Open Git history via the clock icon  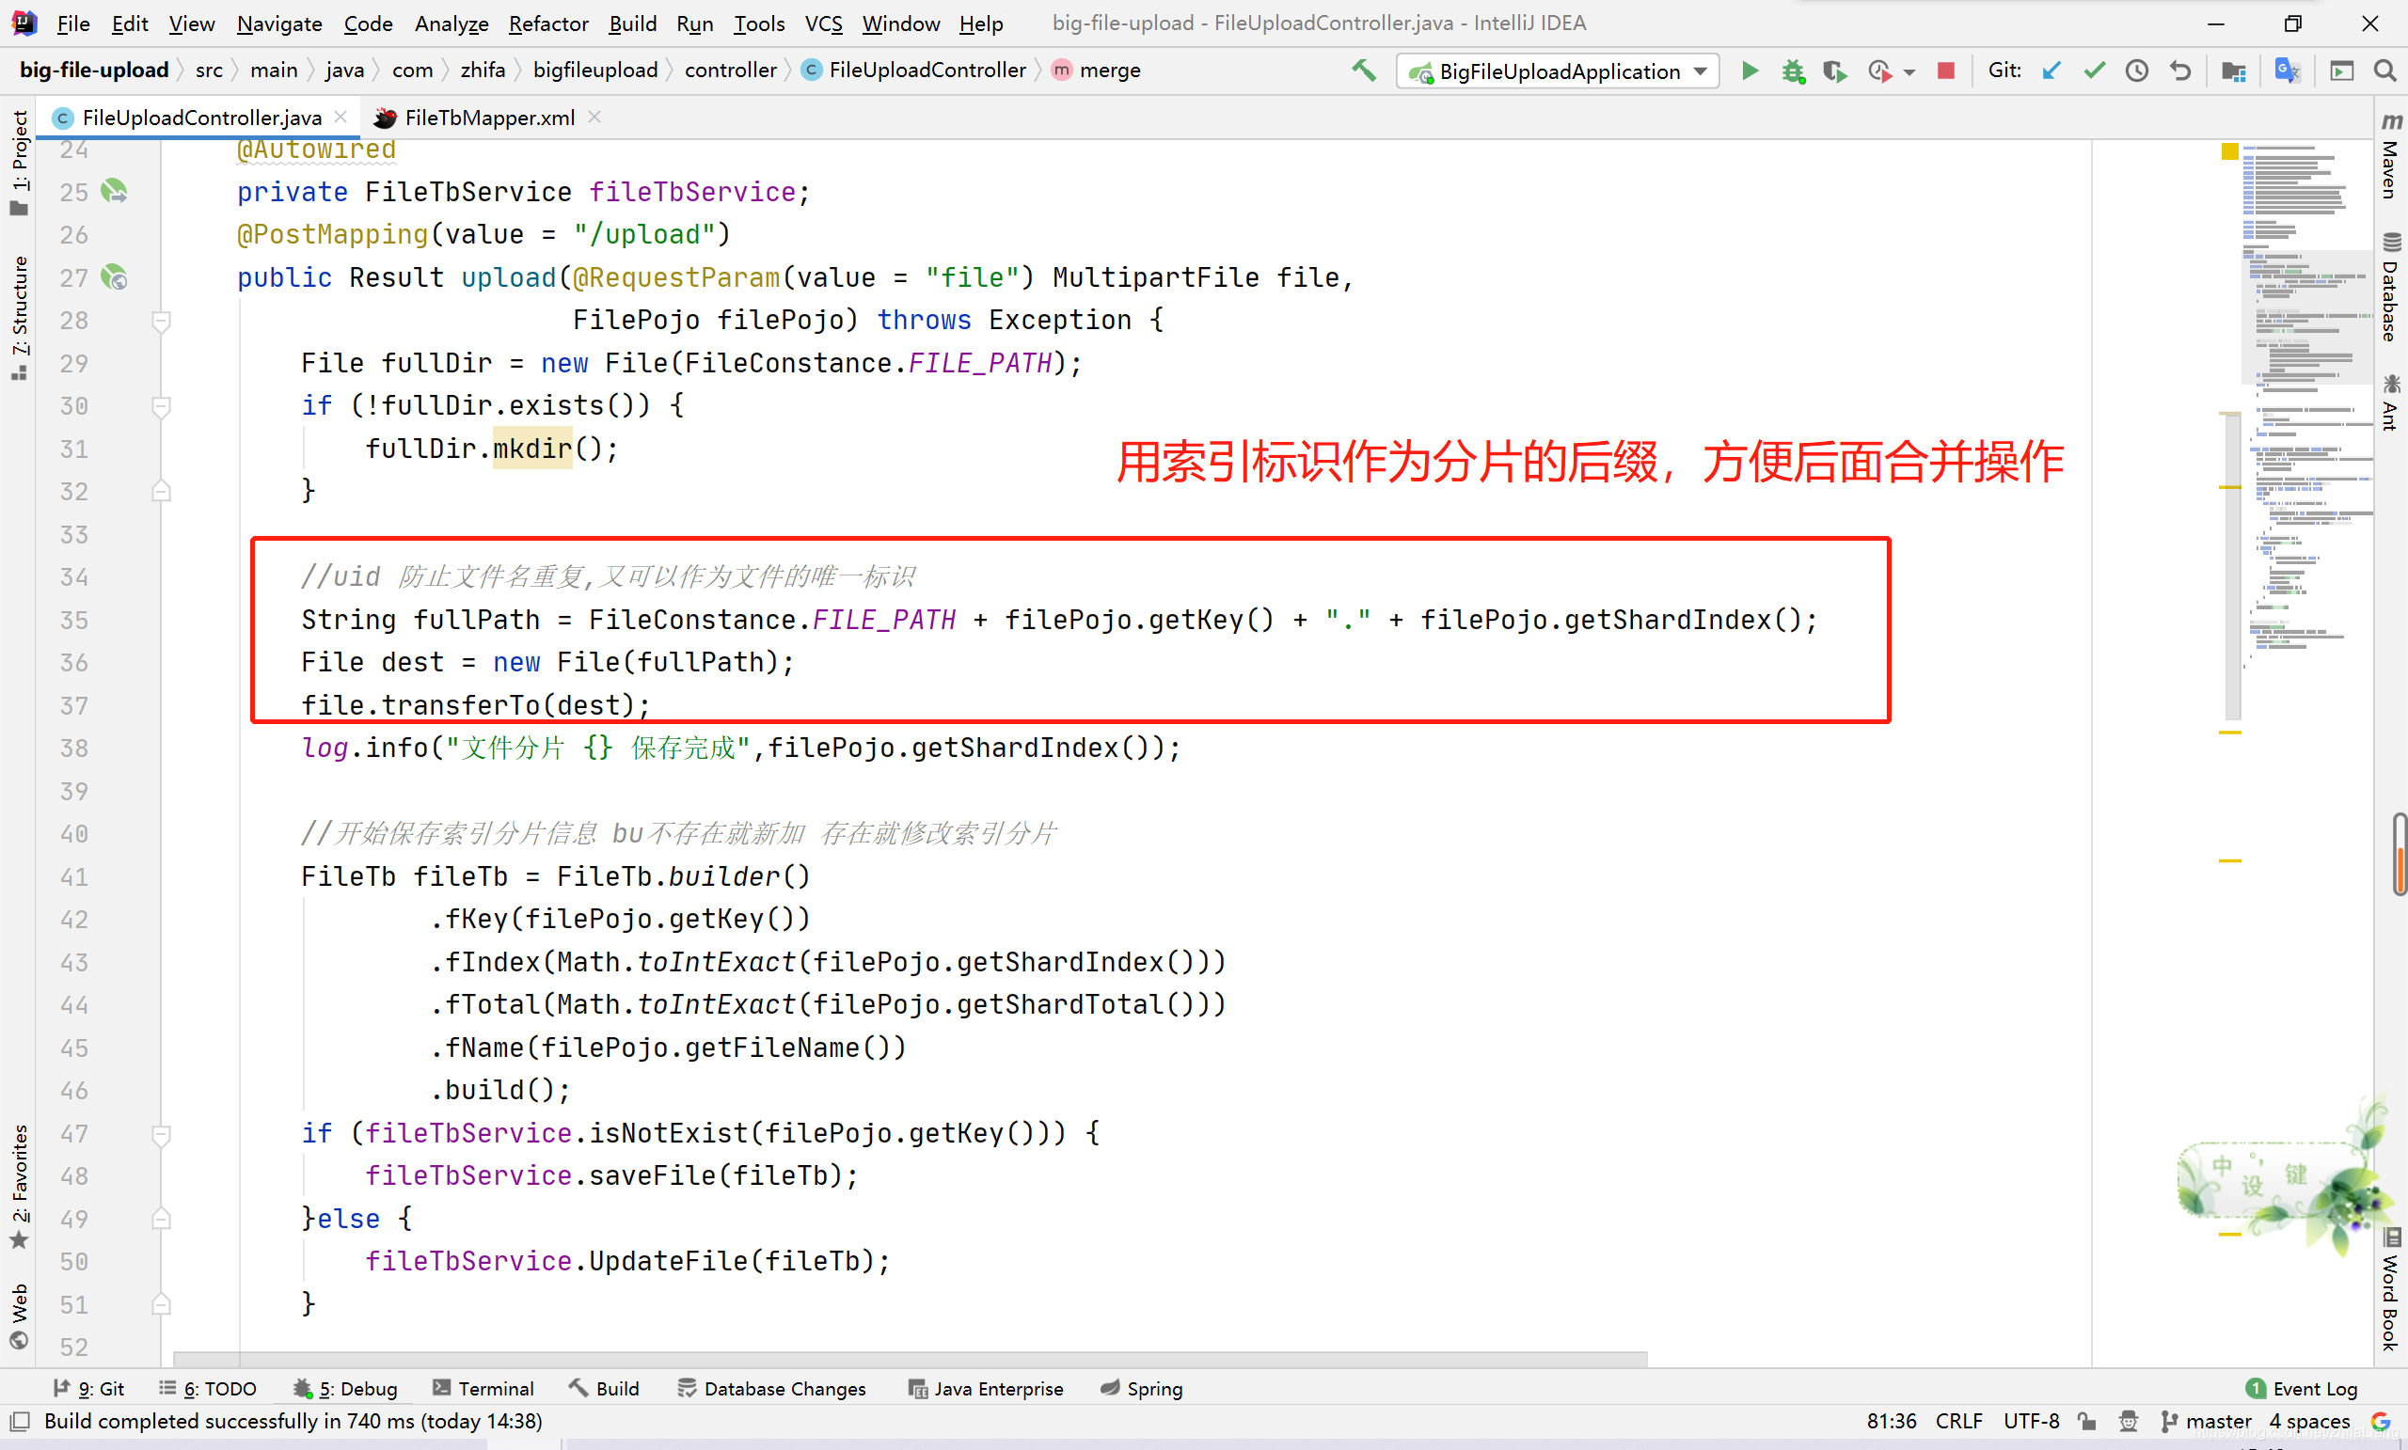coord(2136,71)
